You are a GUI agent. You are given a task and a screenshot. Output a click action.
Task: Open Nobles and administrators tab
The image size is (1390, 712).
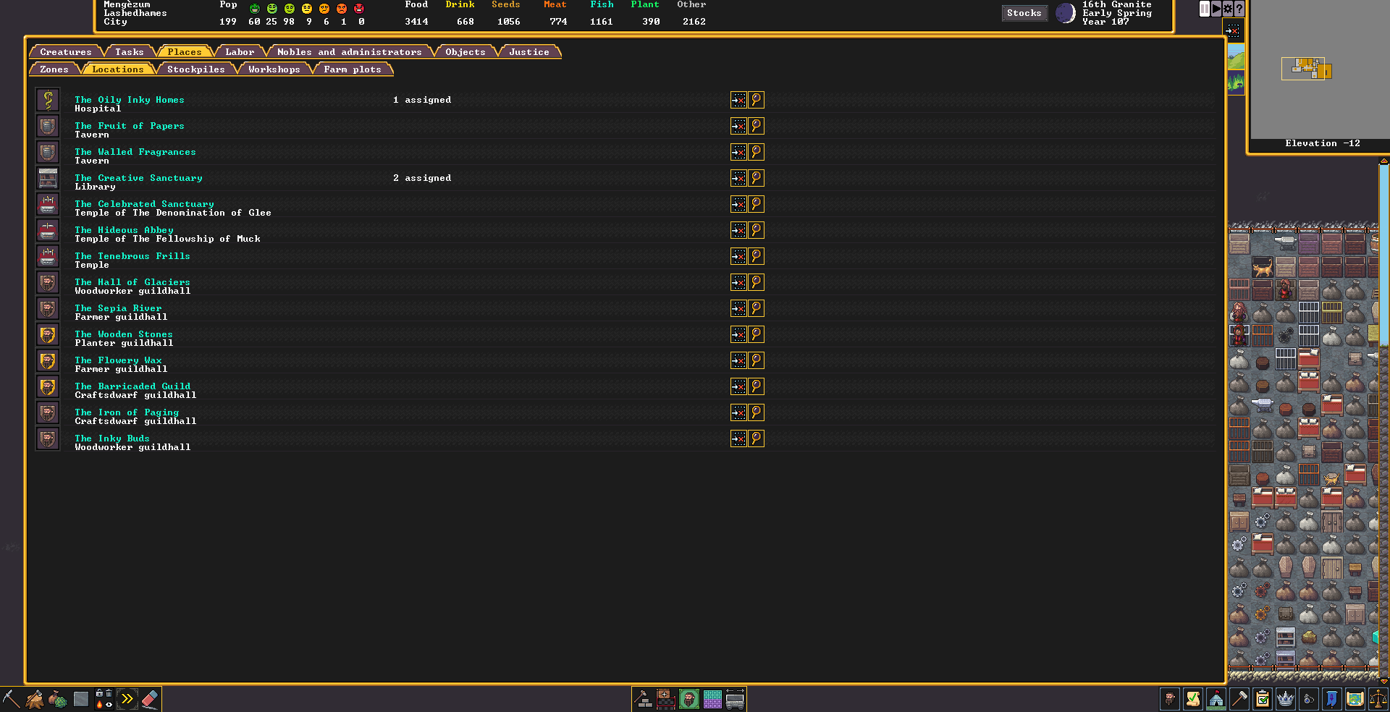(x=350, y=52)
